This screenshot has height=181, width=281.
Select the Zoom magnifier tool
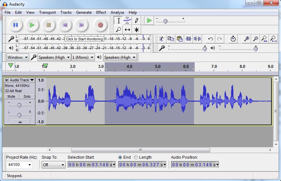click(119, 30)
